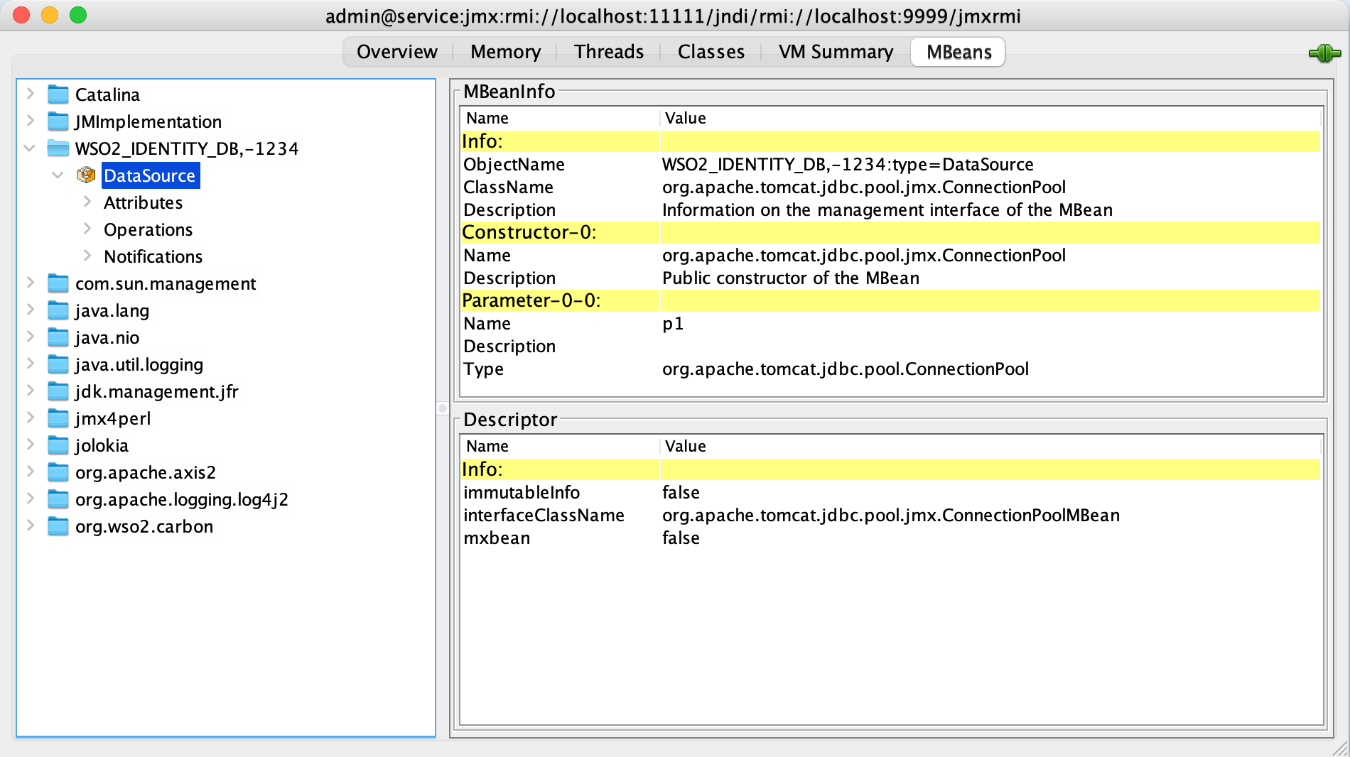This screenshot has width=1350, height=757.
Task: Click the org.wso2.carbon folder icon
Action: coord(58,526)
